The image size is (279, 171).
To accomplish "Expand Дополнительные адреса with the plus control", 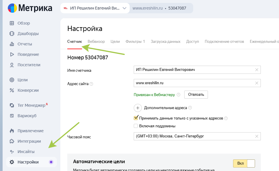I will point(138,108).
